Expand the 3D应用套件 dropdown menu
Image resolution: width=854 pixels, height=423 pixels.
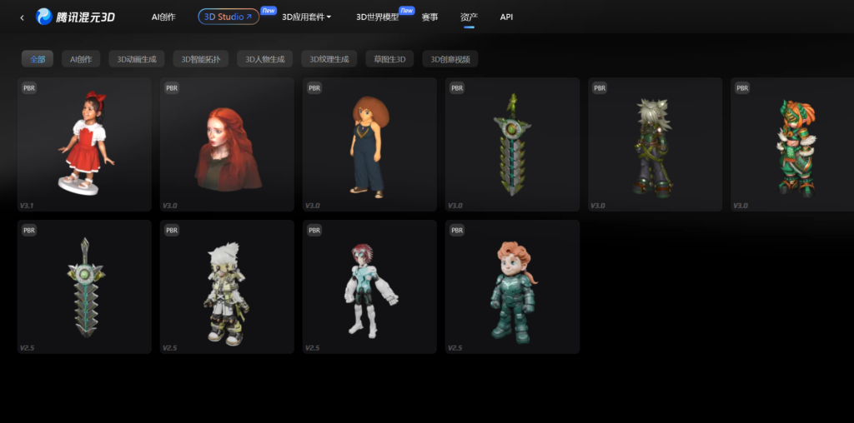[x=306, y=17]
